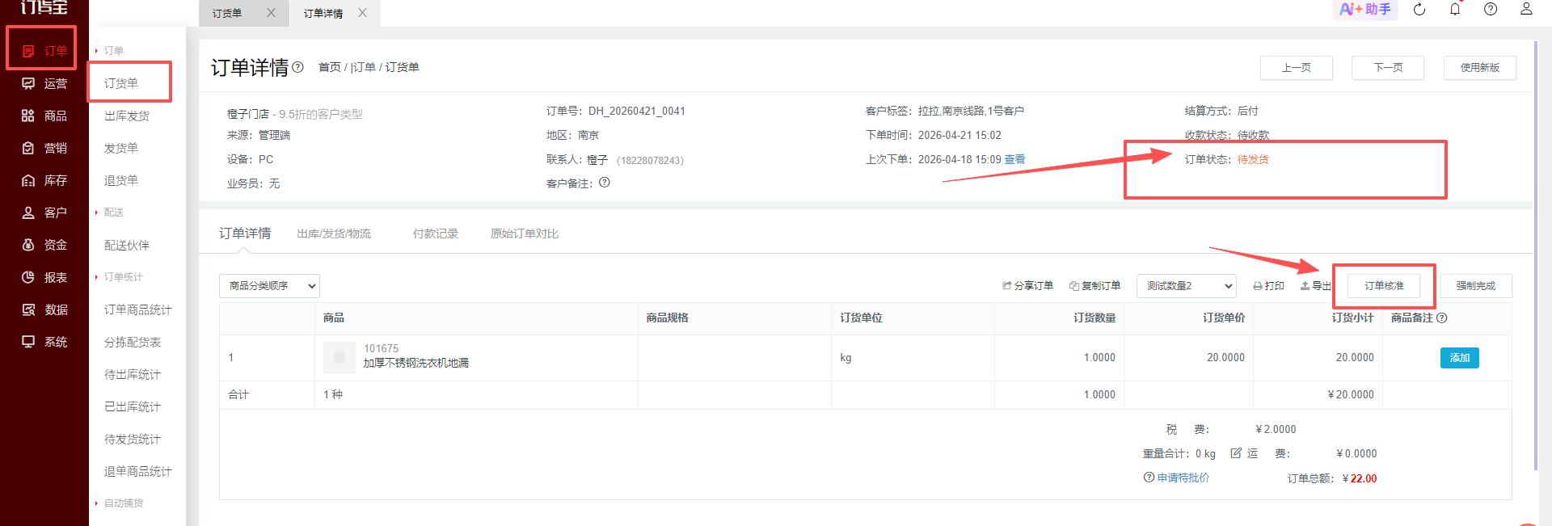
Task: Open the 订单 section in main sidebar
Action: [x=44, y=51]
